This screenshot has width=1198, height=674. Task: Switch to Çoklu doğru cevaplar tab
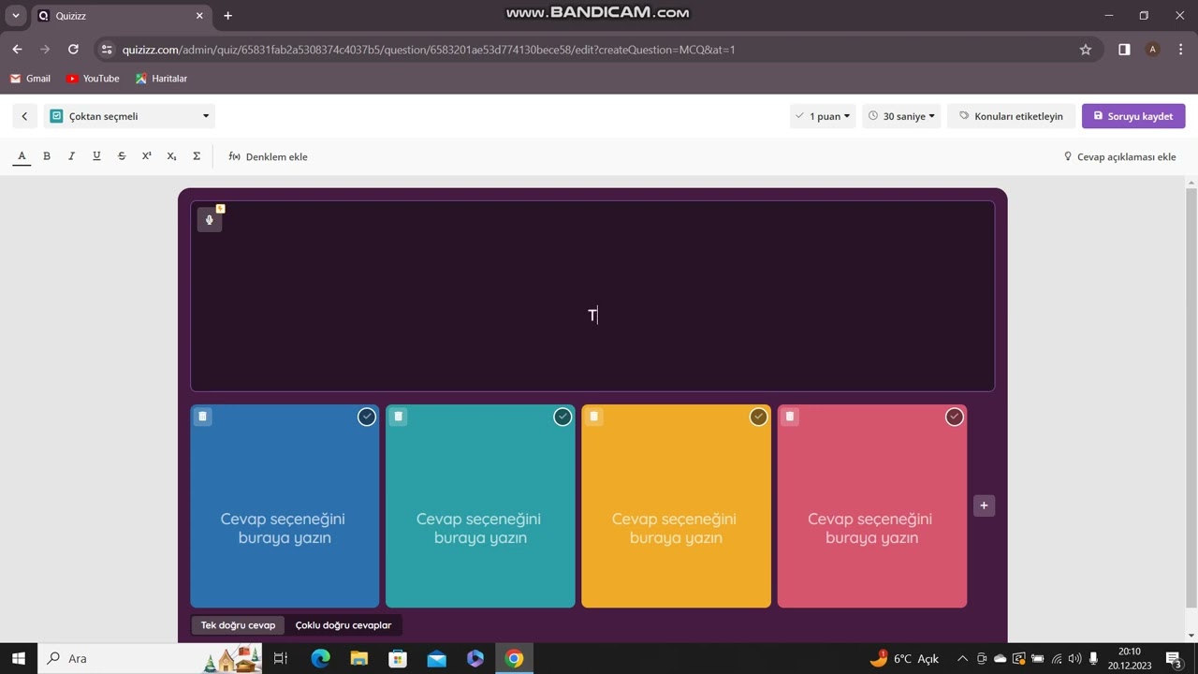[343, 625]
